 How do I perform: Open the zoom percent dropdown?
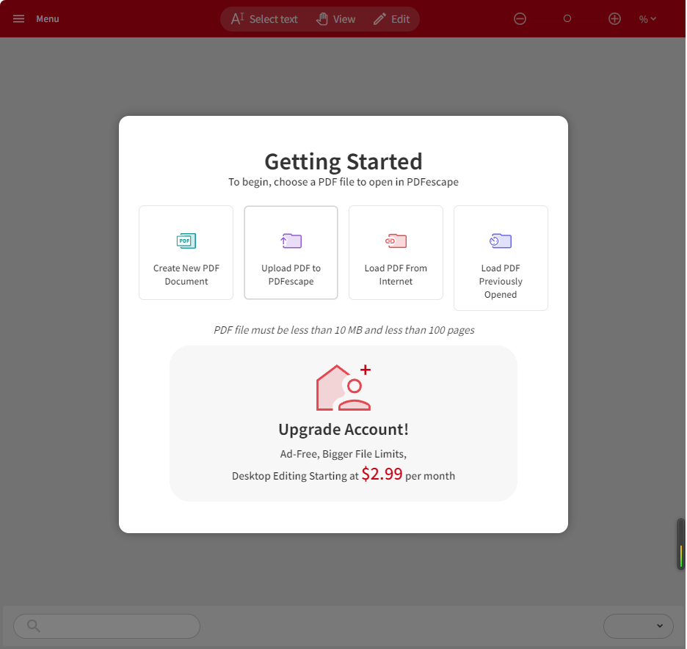pyautogui.click(x=647, y=19)
